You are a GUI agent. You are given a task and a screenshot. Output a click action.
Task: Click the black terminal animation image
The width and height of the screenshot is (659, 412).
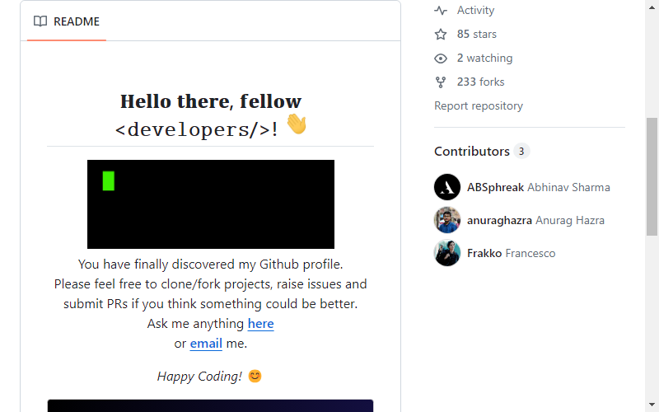click(x=211, y=204)
